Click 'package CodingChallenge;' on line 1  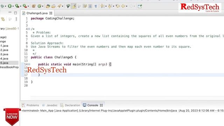point(52,19)
